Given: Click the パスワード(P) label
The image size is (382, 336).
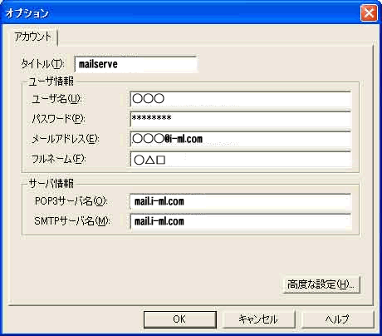Looking at the screenshot, I should (x=58, y=119).
